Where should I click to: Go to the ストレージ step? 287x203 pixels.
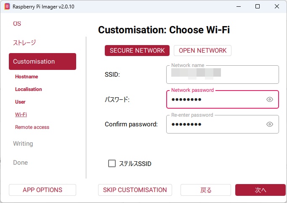[x=24, y=43]
